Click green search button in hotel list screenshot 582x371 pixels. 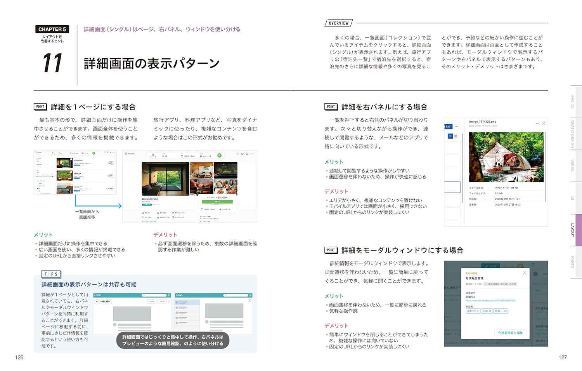[94, 153]
